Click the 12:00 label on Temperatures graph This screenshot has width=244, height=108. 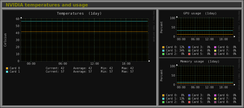tap(94, 64)
